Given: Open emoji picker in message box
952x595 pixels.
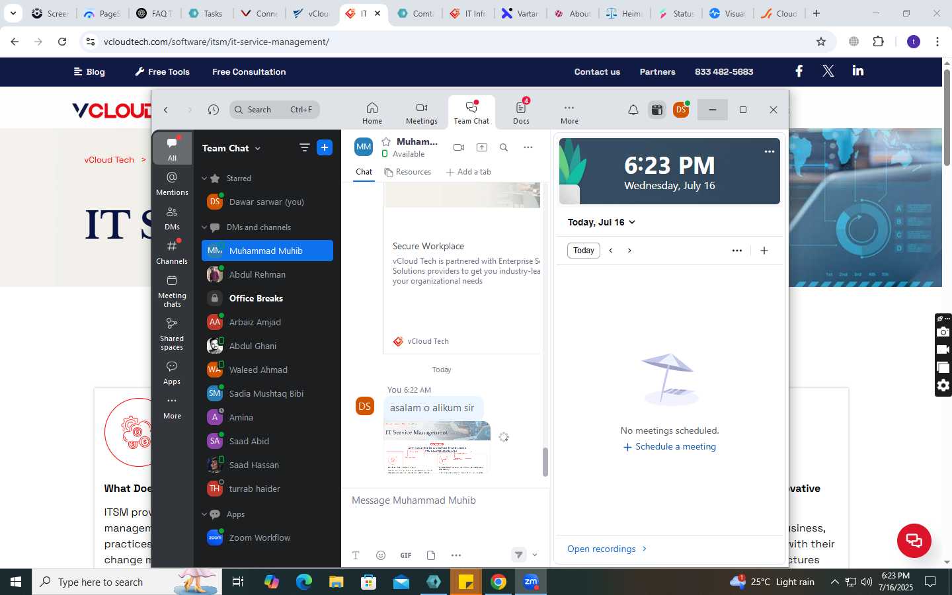Looking at the screenshot, I should [381, 555].
